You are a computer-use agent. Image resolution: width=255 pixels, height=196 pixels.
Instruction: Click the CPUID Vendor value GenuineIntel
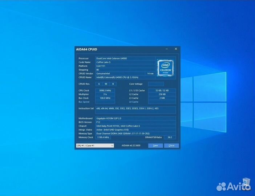point(120,74)
